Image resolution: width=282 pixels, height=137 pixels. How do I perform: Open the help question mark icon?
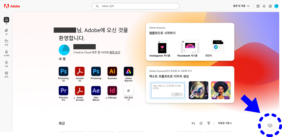pos(258,6)
